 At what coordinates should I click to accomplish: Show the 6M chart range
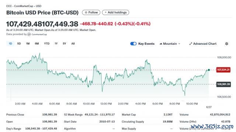tap(37, 44)
